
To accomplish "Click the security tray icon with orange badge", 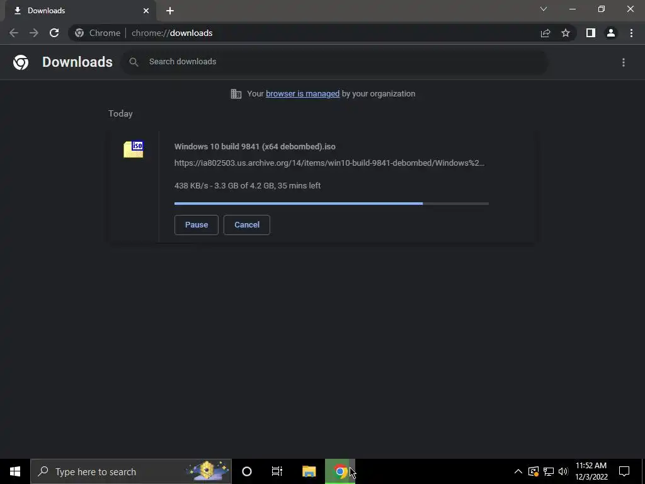I will click(x=534, y=471).
